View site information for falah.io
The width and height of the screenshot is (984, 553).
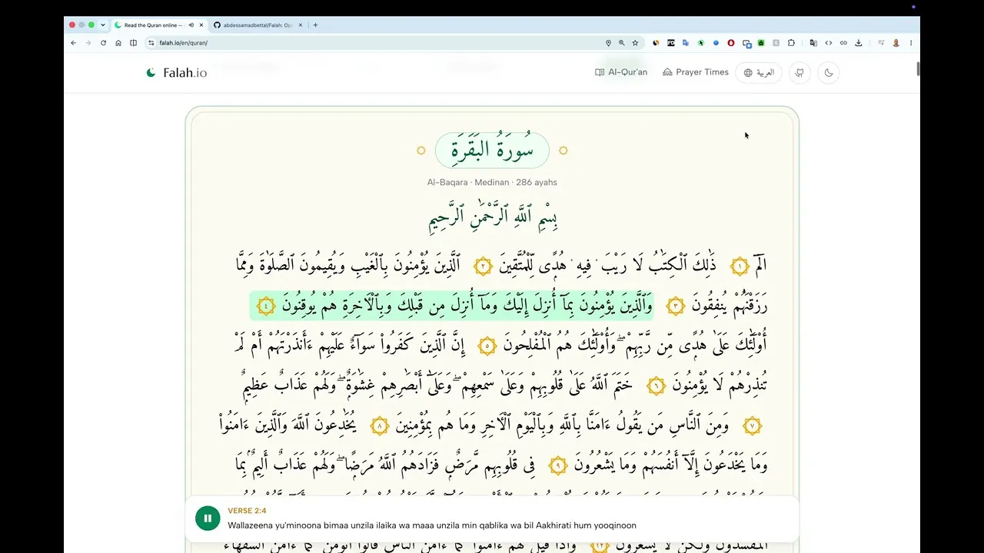(151, 43)
